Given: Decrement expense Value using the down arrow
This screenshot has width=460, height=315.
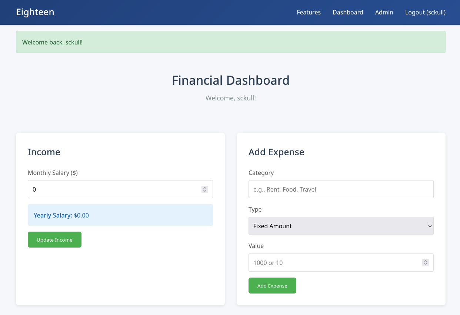Looking at the screenshot, I should coord(426,265).
